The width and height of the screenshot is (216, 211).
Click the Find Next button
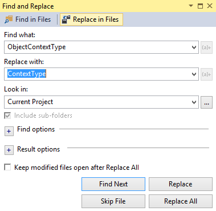coord(113,184)
